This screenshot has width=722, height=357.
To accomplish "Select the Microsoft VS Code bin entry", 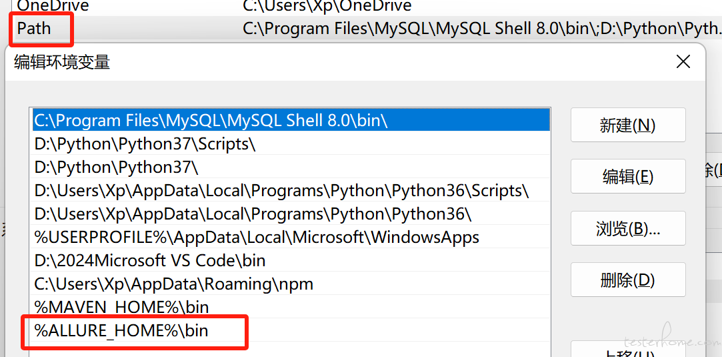I will point(291,260).
